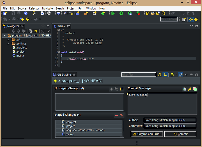Click Collapse All in Navigator toolbar
202x147 pixels.
coord(31,31)
